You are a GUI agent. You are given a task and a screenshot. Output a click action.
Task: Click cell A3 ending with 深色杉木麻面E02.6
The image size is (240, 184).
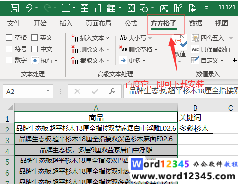coord(96,139)
